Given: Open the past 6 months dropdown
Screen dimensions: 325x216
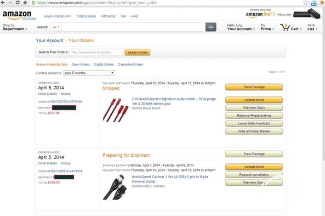Looking at the screenshot, I should 89,73.
